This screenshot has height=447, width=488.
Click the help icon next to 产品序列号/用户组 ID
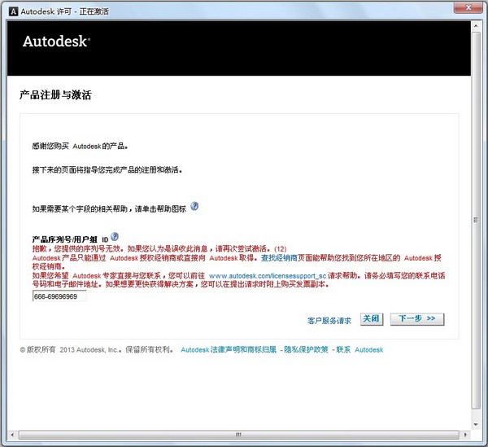click(115, 237)
